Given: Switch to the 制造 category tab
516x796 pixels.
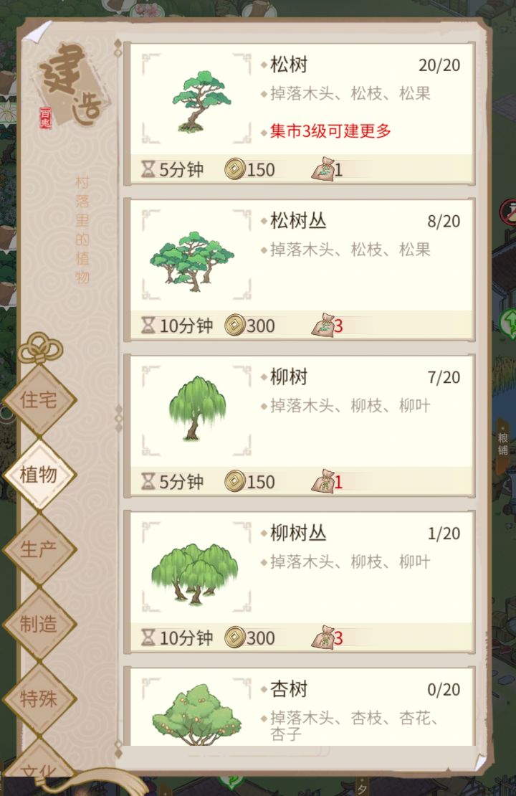Looking at the screenshot, I should pos(39,624).
